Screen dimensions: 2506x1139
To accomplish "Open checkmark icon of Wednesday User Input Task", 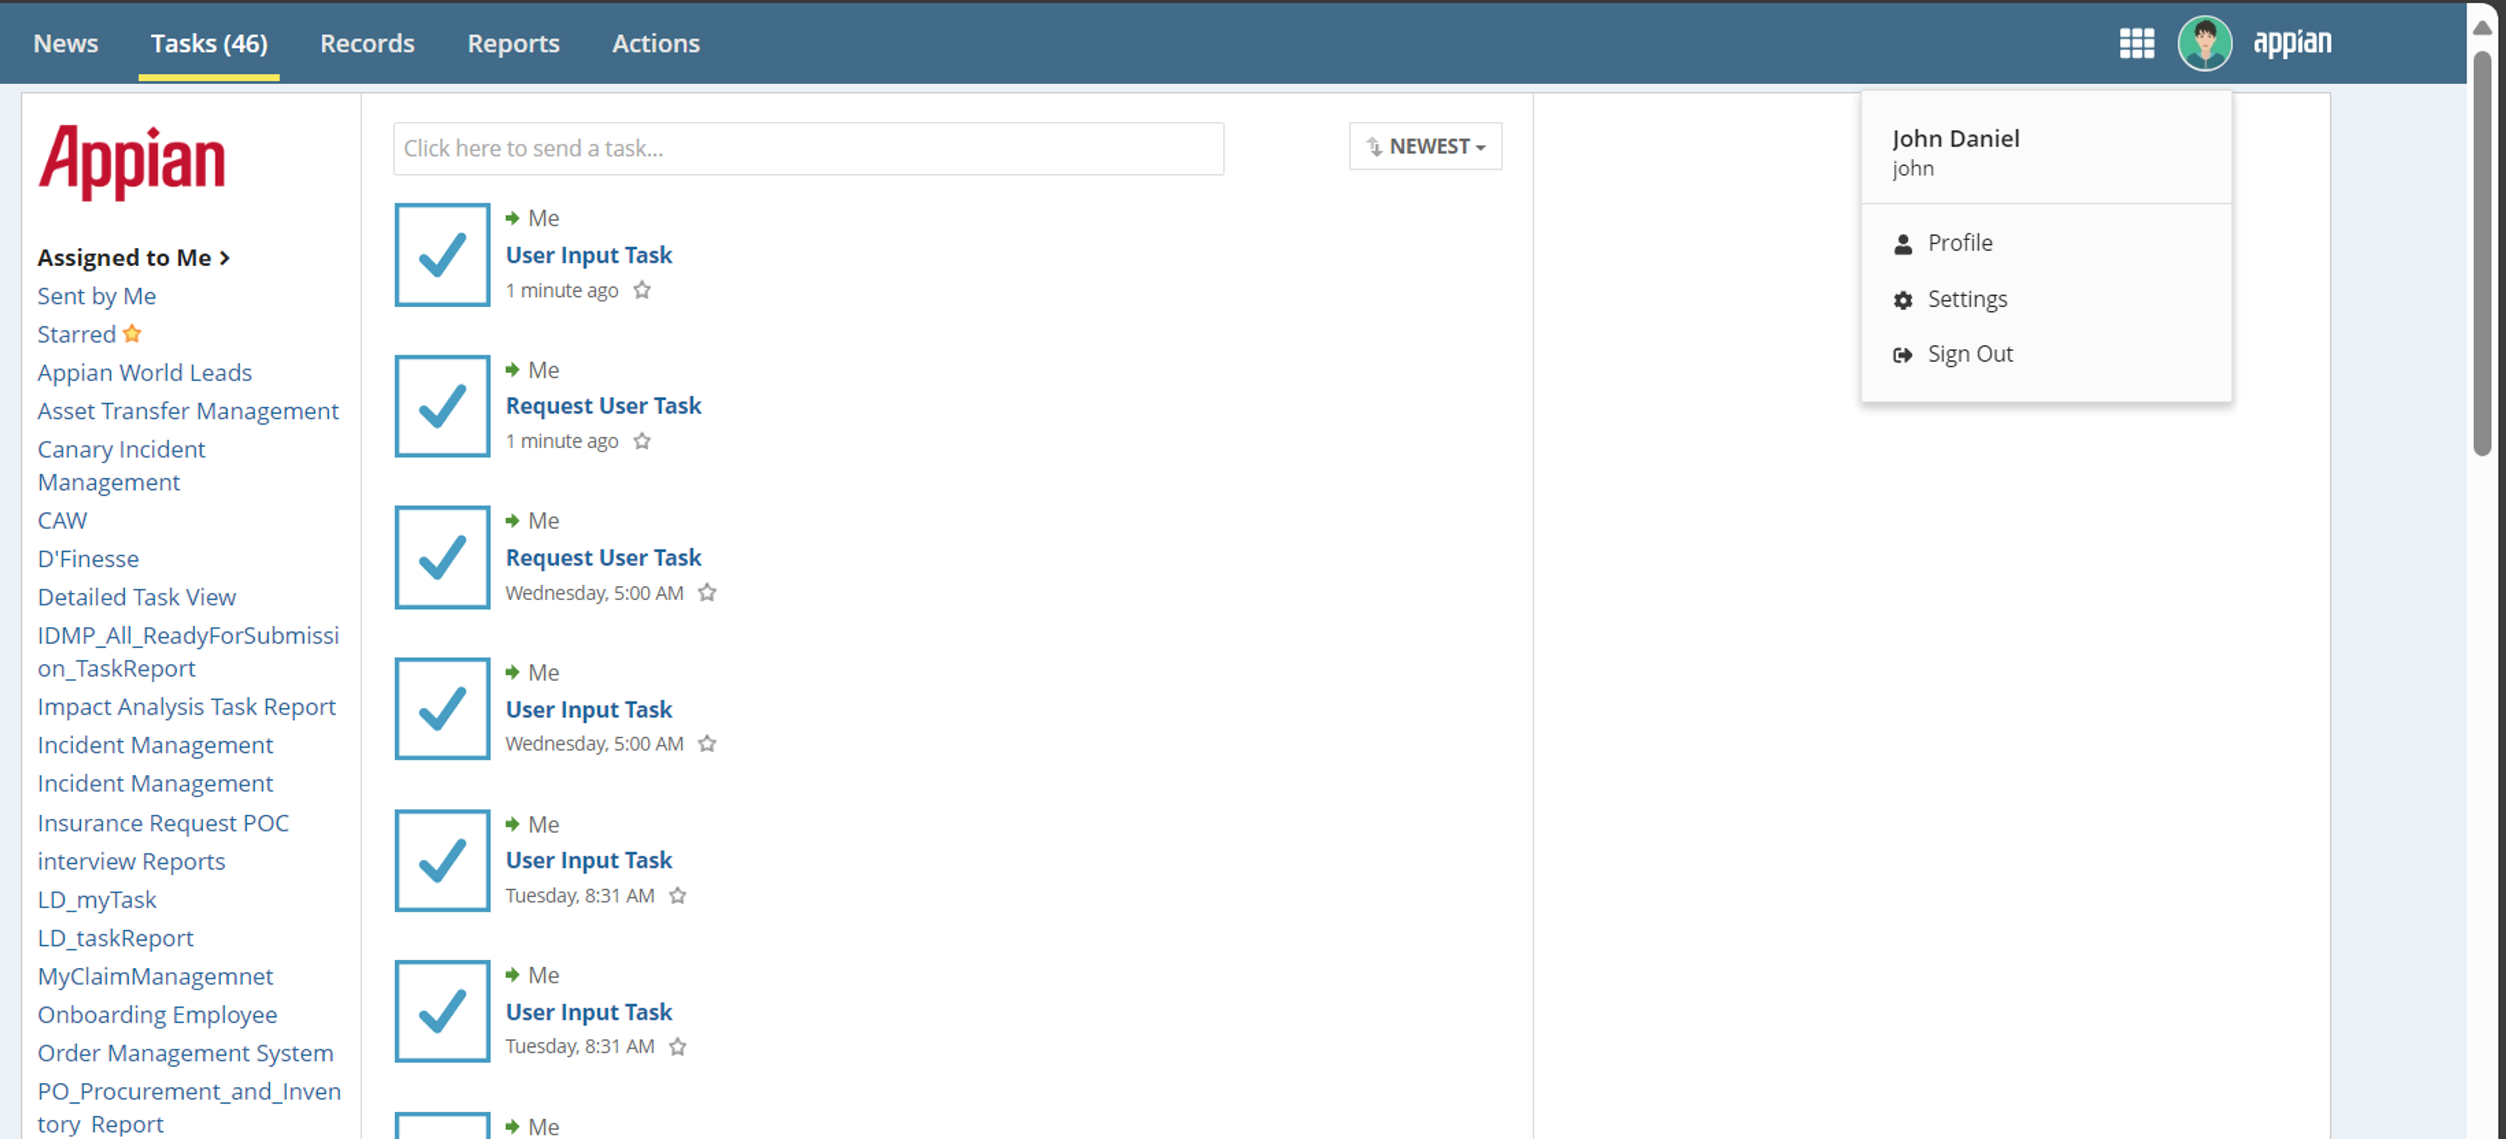I will coord(442,709).
